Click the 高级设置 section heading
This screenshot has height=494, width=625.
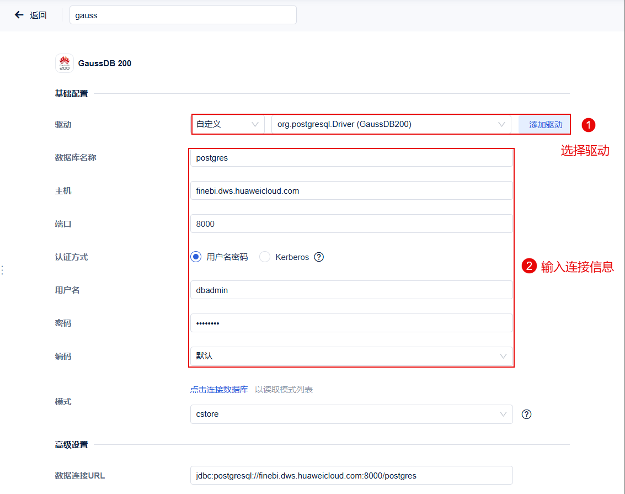(x=71, y=444)
